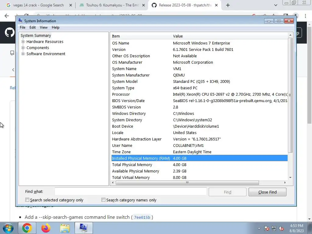
Task: Click the 7ee615b commit link
Action: click(x=142, y=217)
